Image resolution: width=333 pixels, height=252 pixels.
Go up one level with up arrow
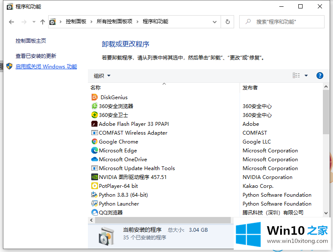pyautogui.click(x=43, y=22)
